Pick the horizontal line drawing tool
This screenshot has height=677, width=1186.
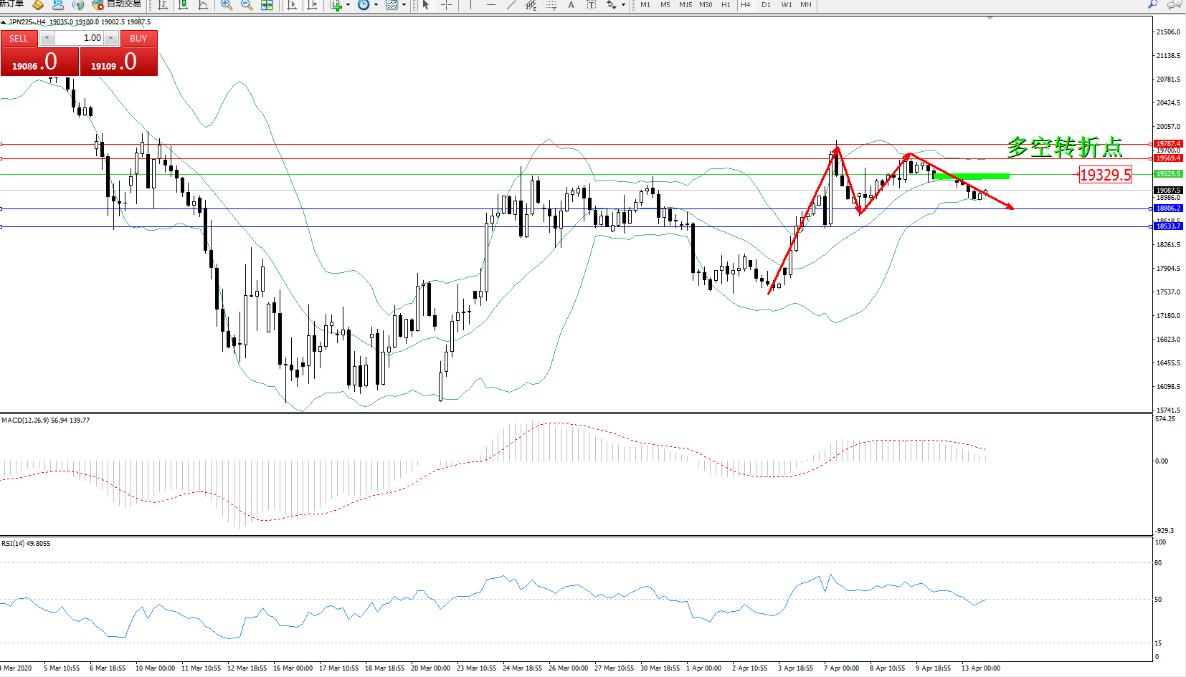point(490,5)
